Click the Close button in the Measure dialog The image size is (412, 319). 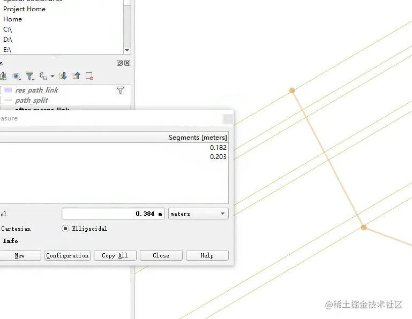(x=161, y=255)
